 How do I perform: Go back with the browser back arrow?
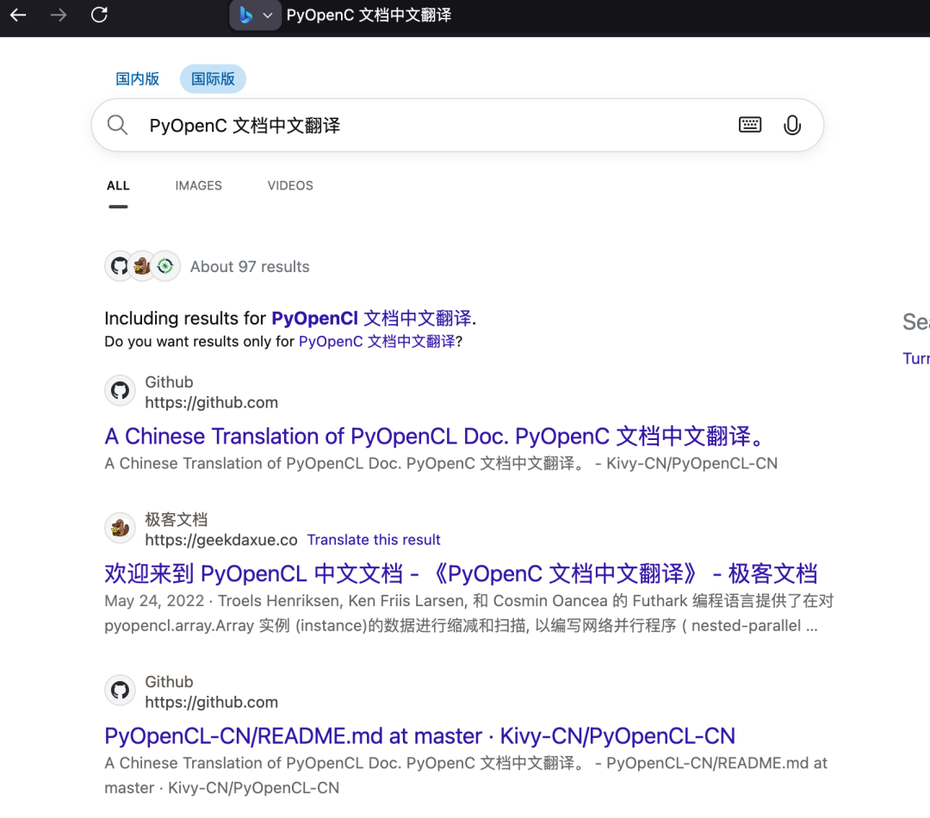pyautogui.click(x=18, y=15)
